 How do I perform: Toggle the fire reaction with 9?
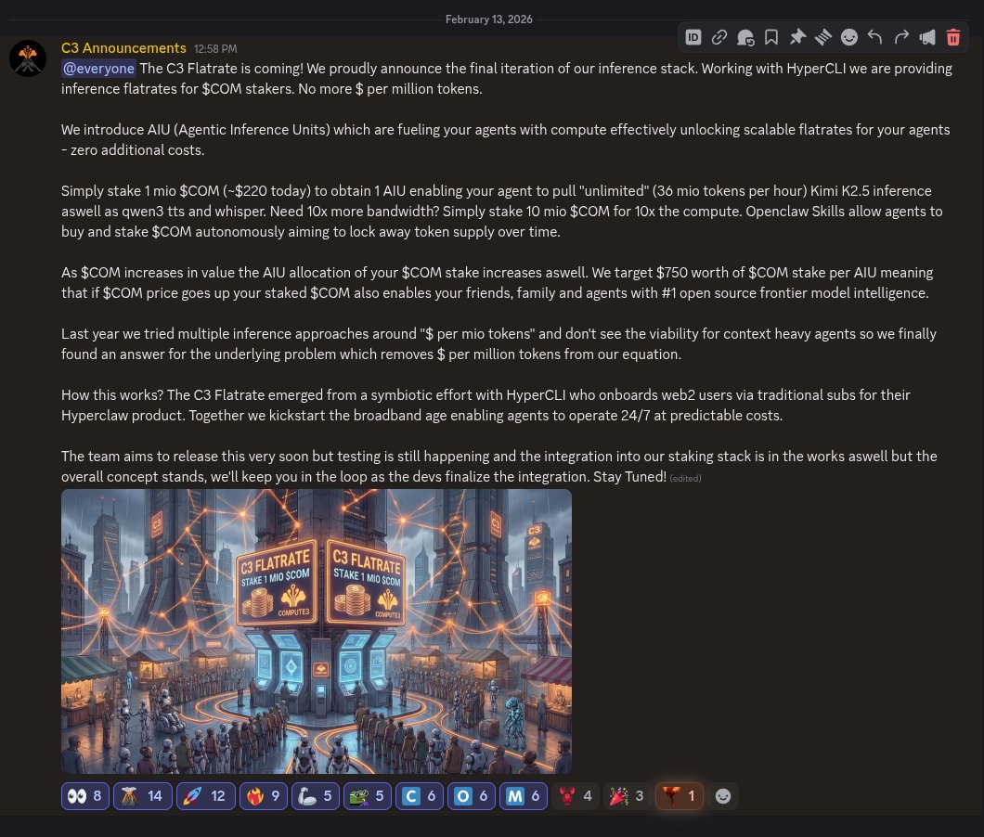click(264, 796)
